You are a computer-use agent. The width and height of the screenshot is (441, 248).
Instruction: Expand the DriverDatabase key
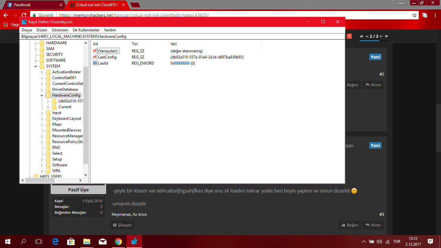(x=42, y=89)
